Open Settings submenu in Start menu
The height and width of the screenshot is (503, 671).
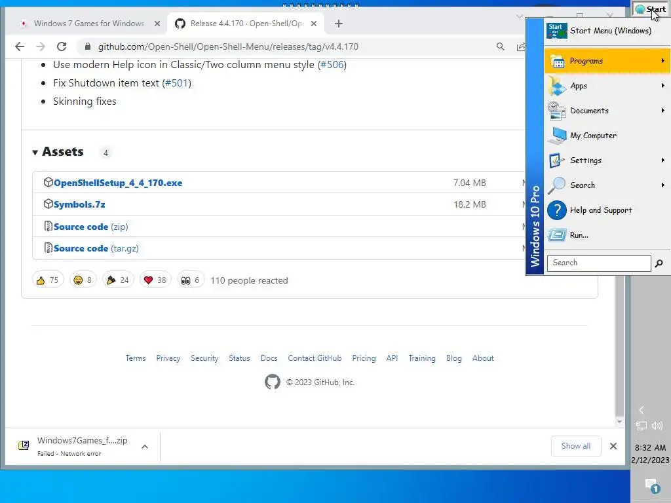coord(607,160)
